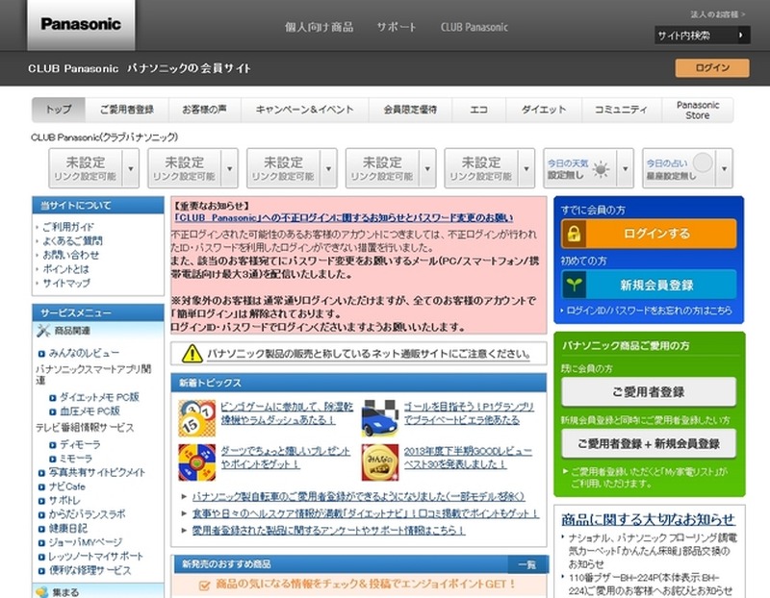
Task: Click the 新規会員登録 button
Action: click(x=655, y=285)
